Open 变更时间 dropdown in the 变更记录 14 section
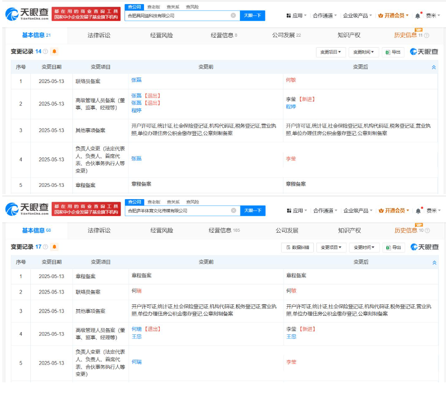The image size is (446, 396). [x=364, y=52]
